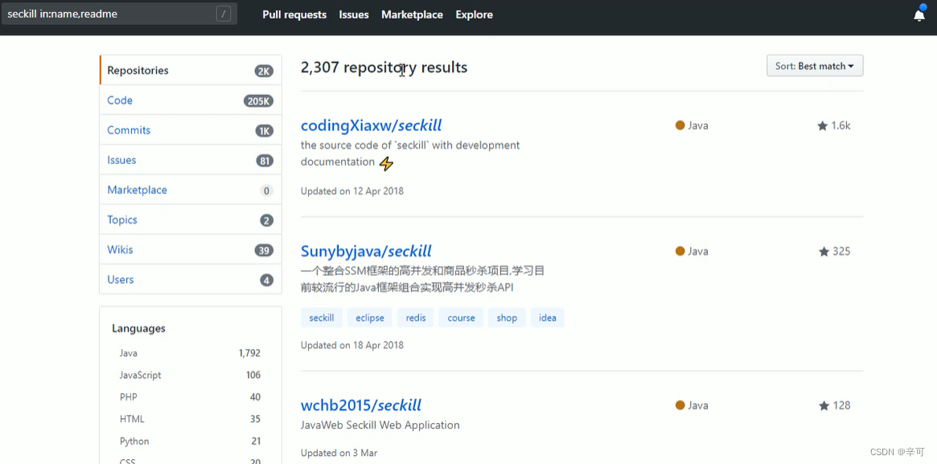Click the star icon showing 1.6k
937x464 pixels.
822,125
